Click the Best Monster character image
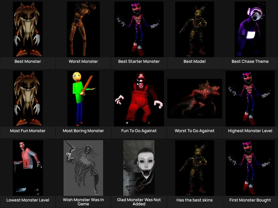The height and width of the screenshot is (208, 278). tap(28, 29)
